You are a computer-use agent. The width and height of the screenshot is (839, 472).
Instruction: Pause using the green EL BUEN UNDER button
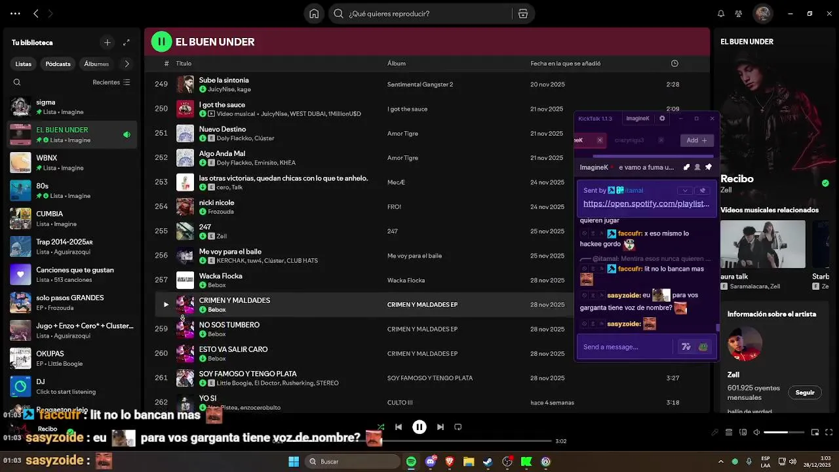click(161, 42)
